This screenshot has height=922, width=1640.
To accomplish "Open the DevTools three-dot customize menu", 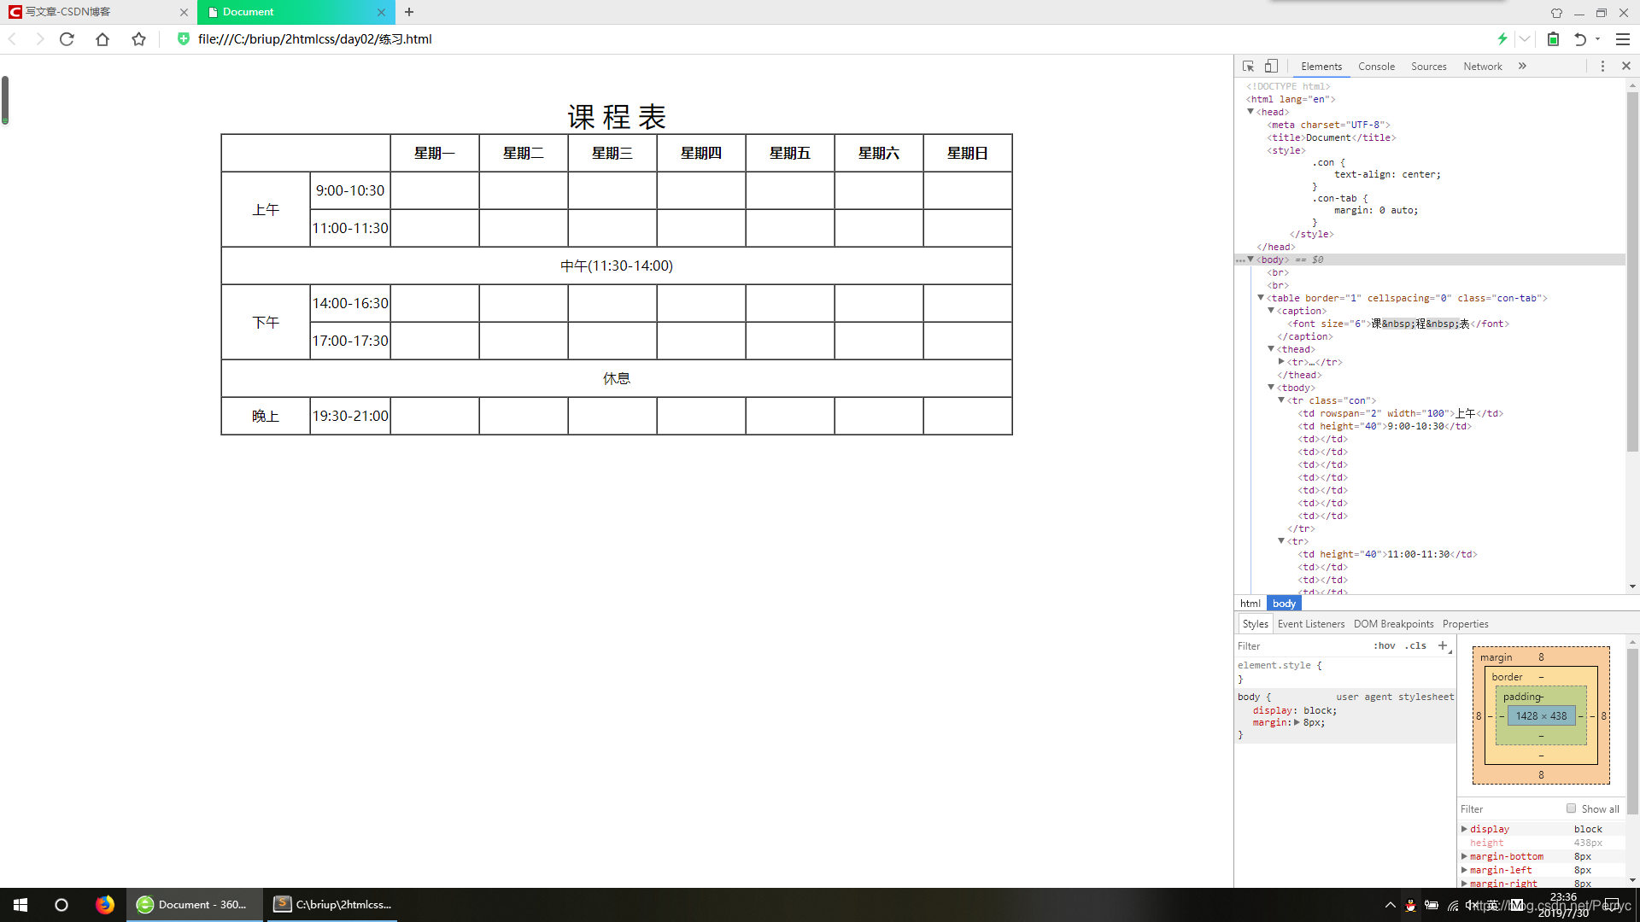I will pyautogui.click(x=1602, y=66).
